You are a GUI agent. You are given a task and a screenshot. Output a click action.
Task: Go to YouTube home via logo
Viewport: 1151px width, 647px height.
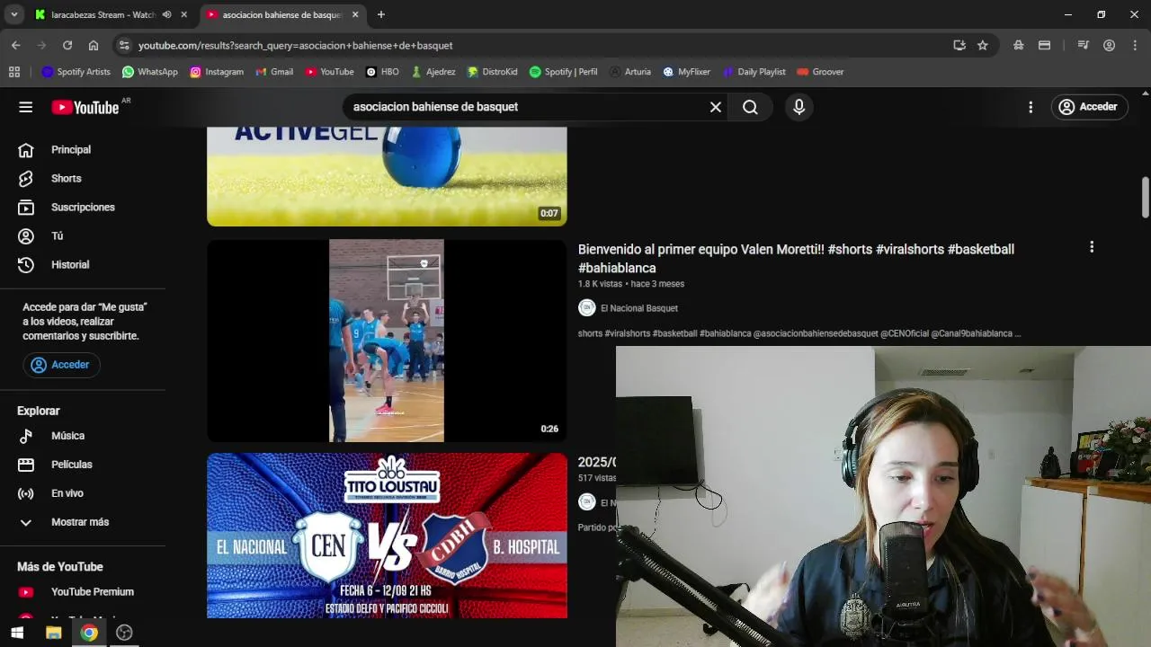point(85,107)
